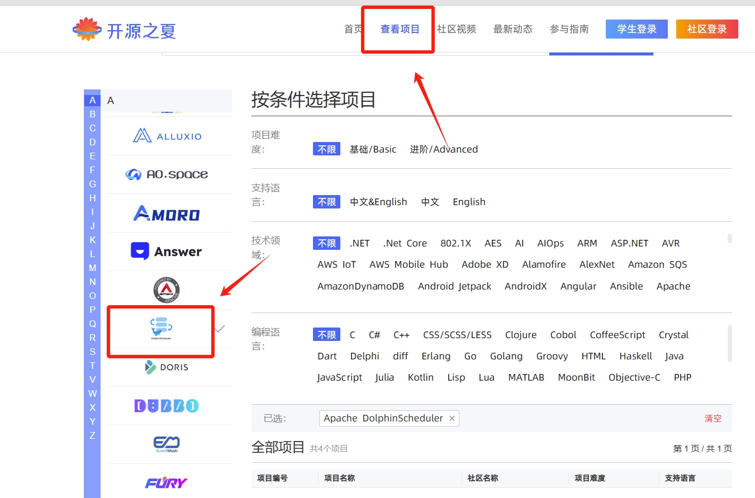Select the Fury community logo
This screenshot has width=755, height=498.
pyautogui.click(x=167, y=483)
